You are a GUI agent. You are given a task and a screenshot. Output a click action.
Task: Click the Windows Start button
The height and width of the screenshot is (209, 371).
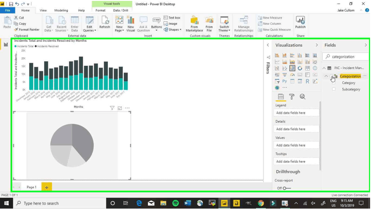coord(6,203)
